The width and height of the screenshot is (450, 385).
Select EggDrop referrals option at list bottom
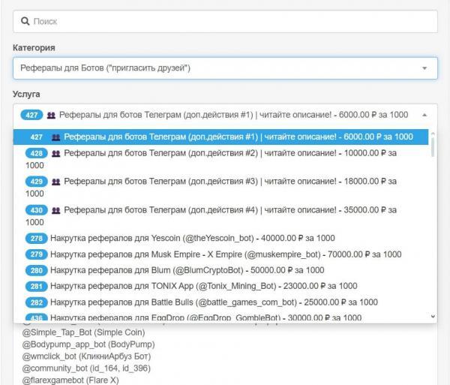(220, 317)
